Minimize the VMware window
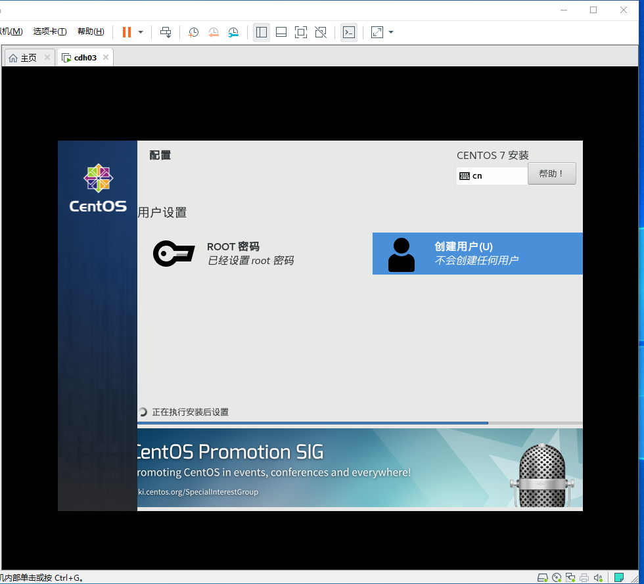 click(564, 10)
